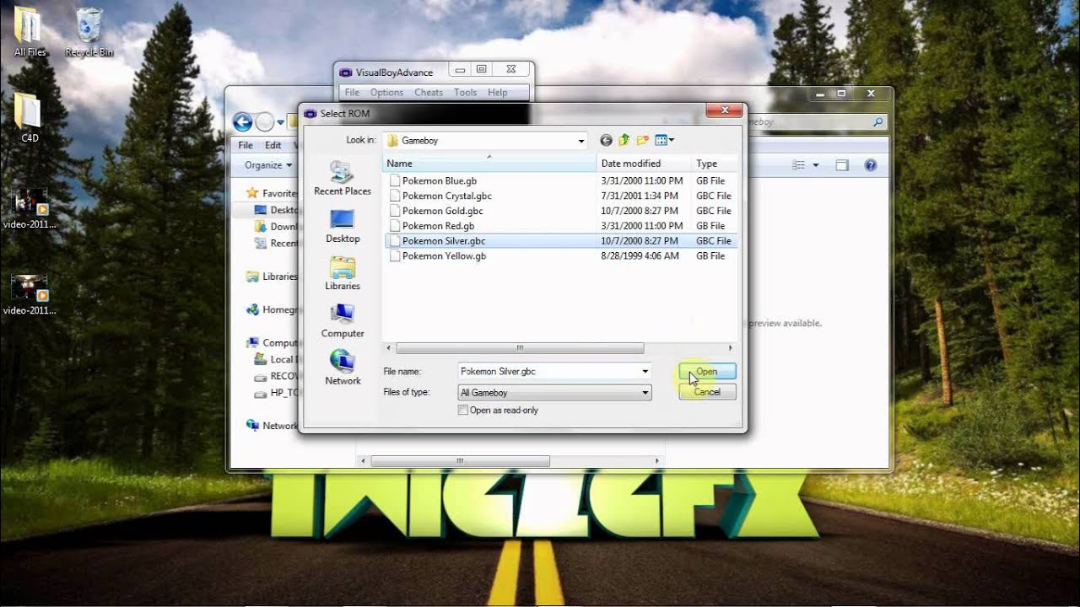Viewport: 1080px width, 607px height.
Task: Click the Create New Folder icon
Action: tap(643, 140)
